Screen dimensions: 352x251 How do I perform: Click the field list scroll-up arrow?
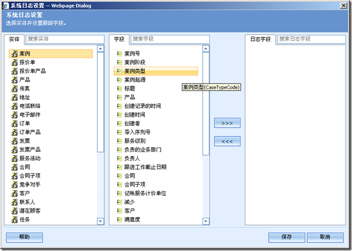(206, 49)
